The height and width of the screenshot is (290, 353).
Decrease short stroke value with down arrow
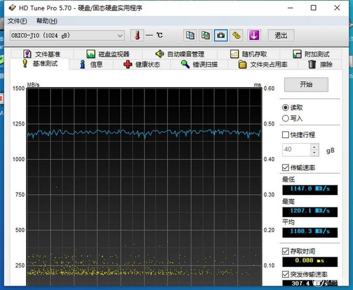314,153
